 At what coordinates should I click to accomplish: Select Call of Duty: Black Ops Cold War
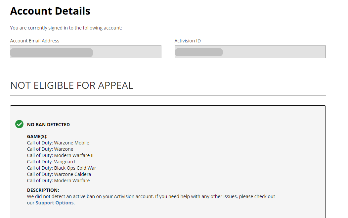pos(62,168)
